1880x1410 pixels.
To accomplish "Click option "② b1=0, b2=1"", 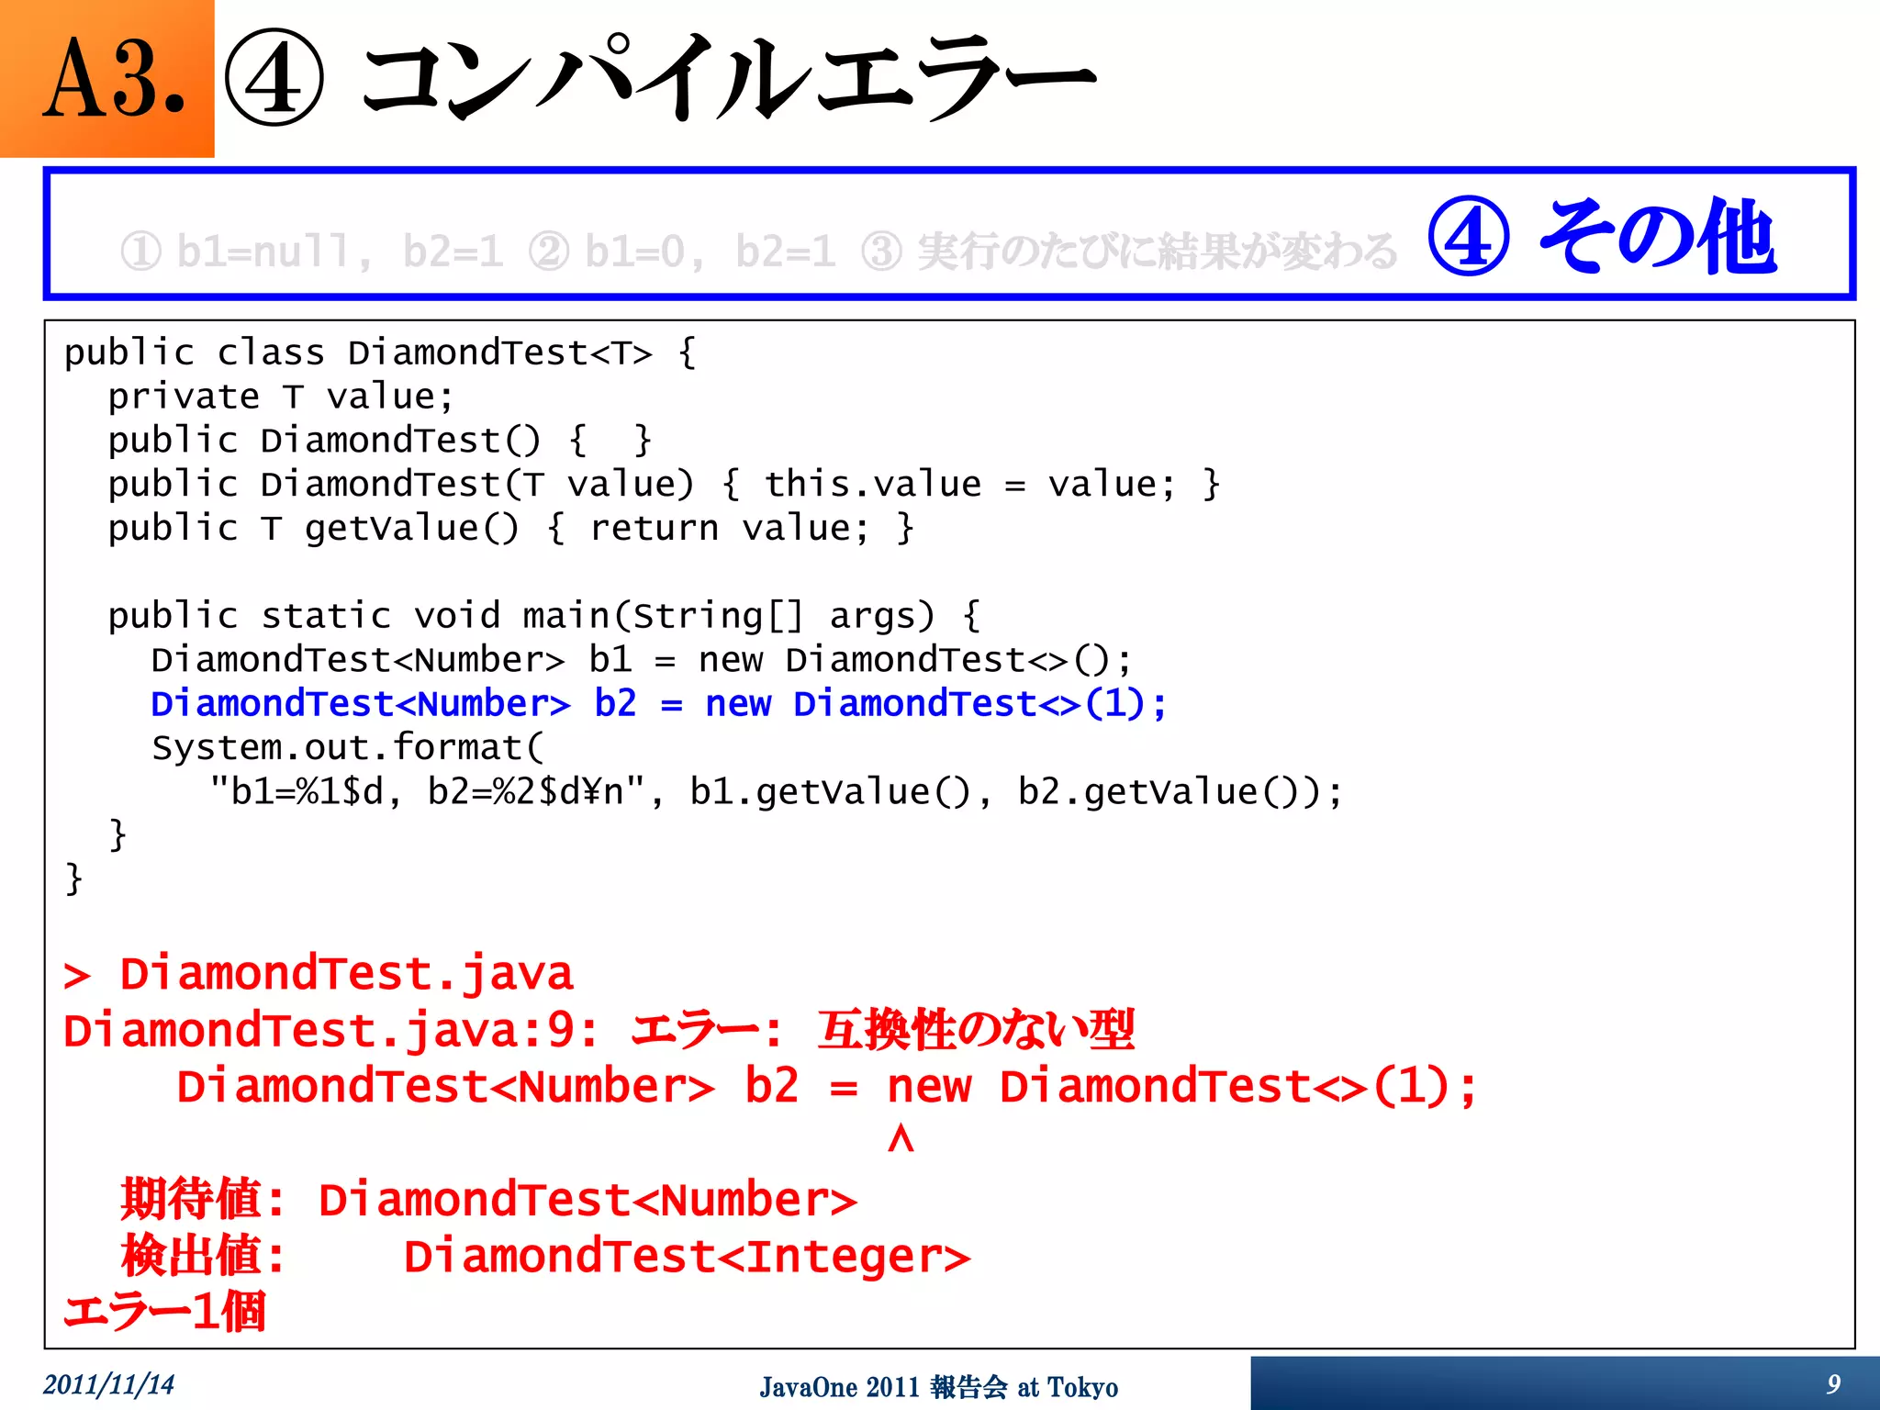I will coord(682,252).
